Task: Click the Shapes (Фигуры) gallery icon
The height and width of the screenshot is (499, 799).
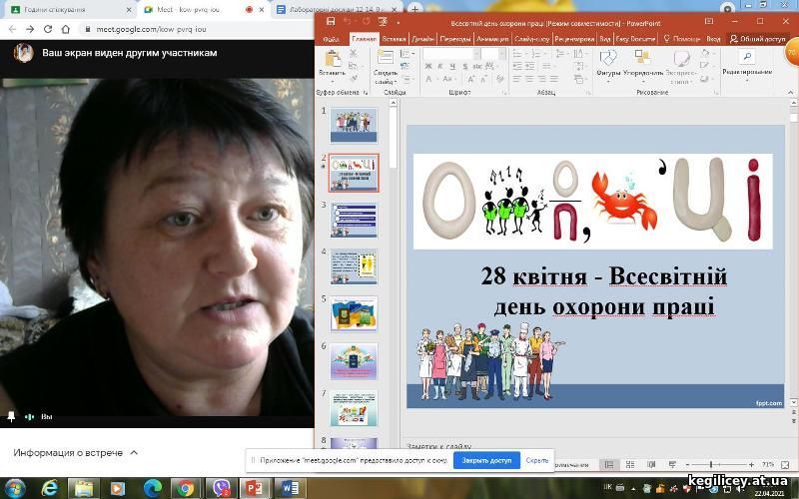Action: point(608,57)
